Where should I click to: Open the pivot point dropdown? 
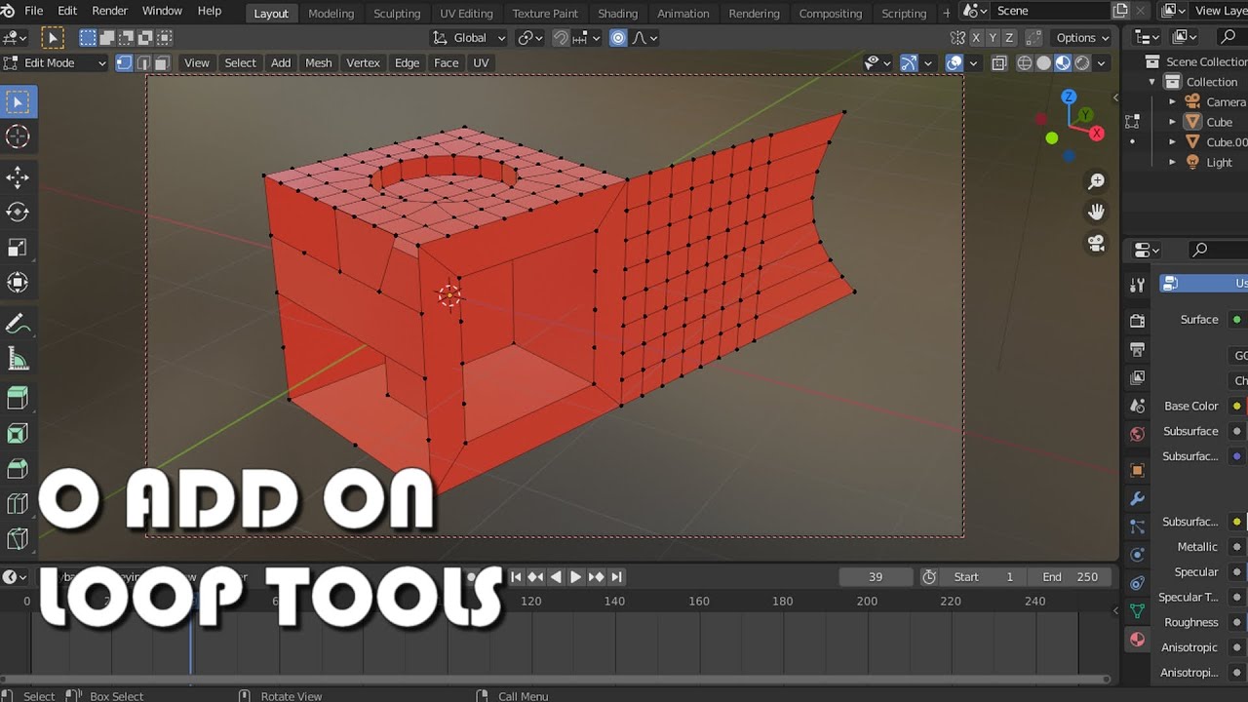(530, 38)
